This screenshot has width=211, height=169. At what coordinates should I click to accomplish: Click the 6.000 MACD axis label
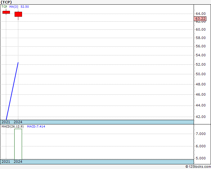point(201,146)
